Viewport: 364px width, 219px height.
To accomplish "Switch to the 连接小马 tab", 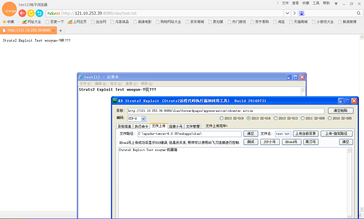I will (176, 126).
